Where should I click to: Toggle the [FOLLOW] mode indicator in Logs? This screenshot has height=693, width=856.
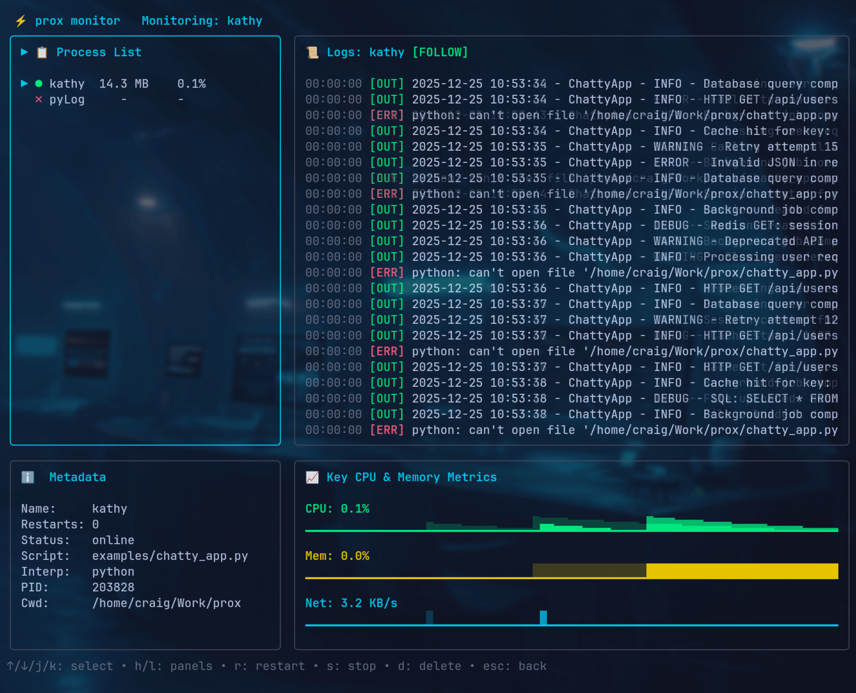pos(440,52)
